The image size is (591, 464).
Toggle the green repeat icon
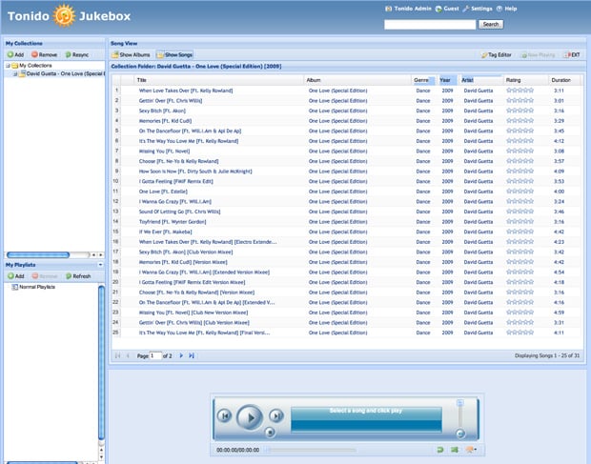coord(439,450)
